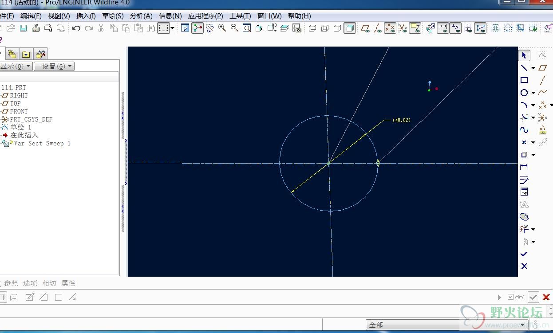The height and width of the screenshot is (333, 553).
Task: Click the spline curve tool
Action: point(524,130)
